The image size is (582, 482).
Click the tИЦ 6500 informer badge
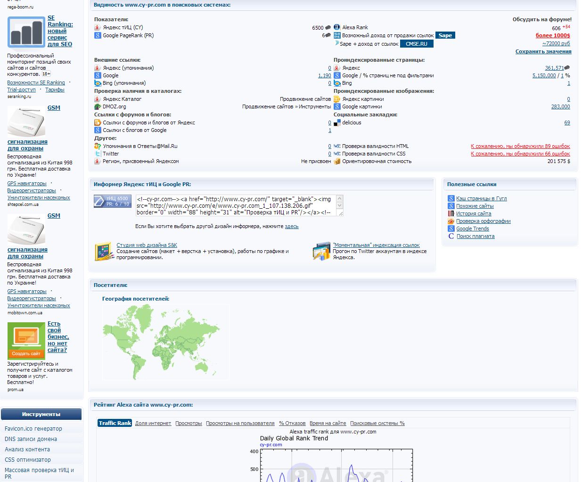(112, 201)
